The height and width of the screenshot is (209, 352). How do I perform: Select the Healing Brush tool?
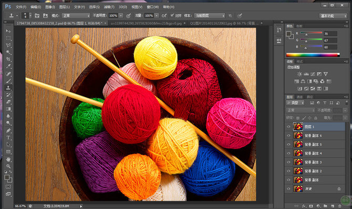8,74
